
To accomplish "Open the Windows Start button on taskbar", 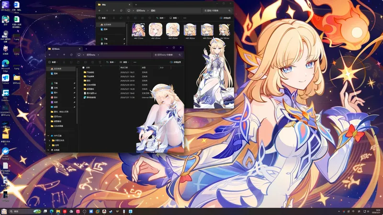I will coord(4,211).
